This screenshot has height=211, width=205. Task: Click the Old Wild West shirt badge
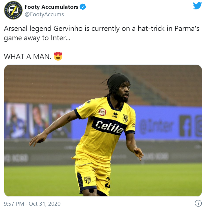point(102,112)
